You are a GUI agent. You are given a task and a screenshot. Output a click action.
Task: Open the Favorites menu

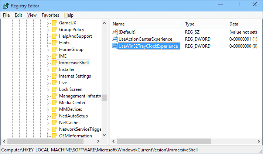51,15
